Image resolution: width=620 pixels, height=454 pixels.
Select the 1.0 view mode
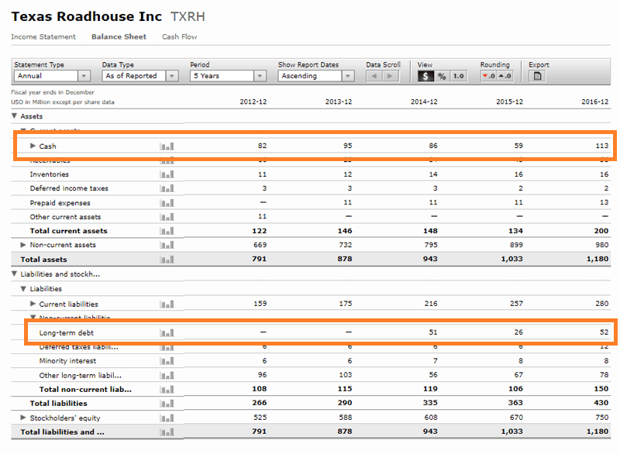click(x=459, y=76)
